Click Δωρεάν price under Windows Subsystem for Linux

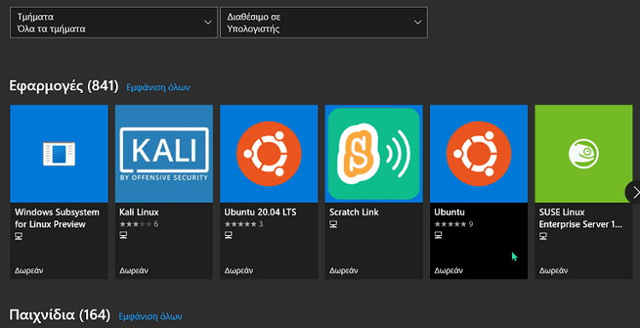[29, 271]
